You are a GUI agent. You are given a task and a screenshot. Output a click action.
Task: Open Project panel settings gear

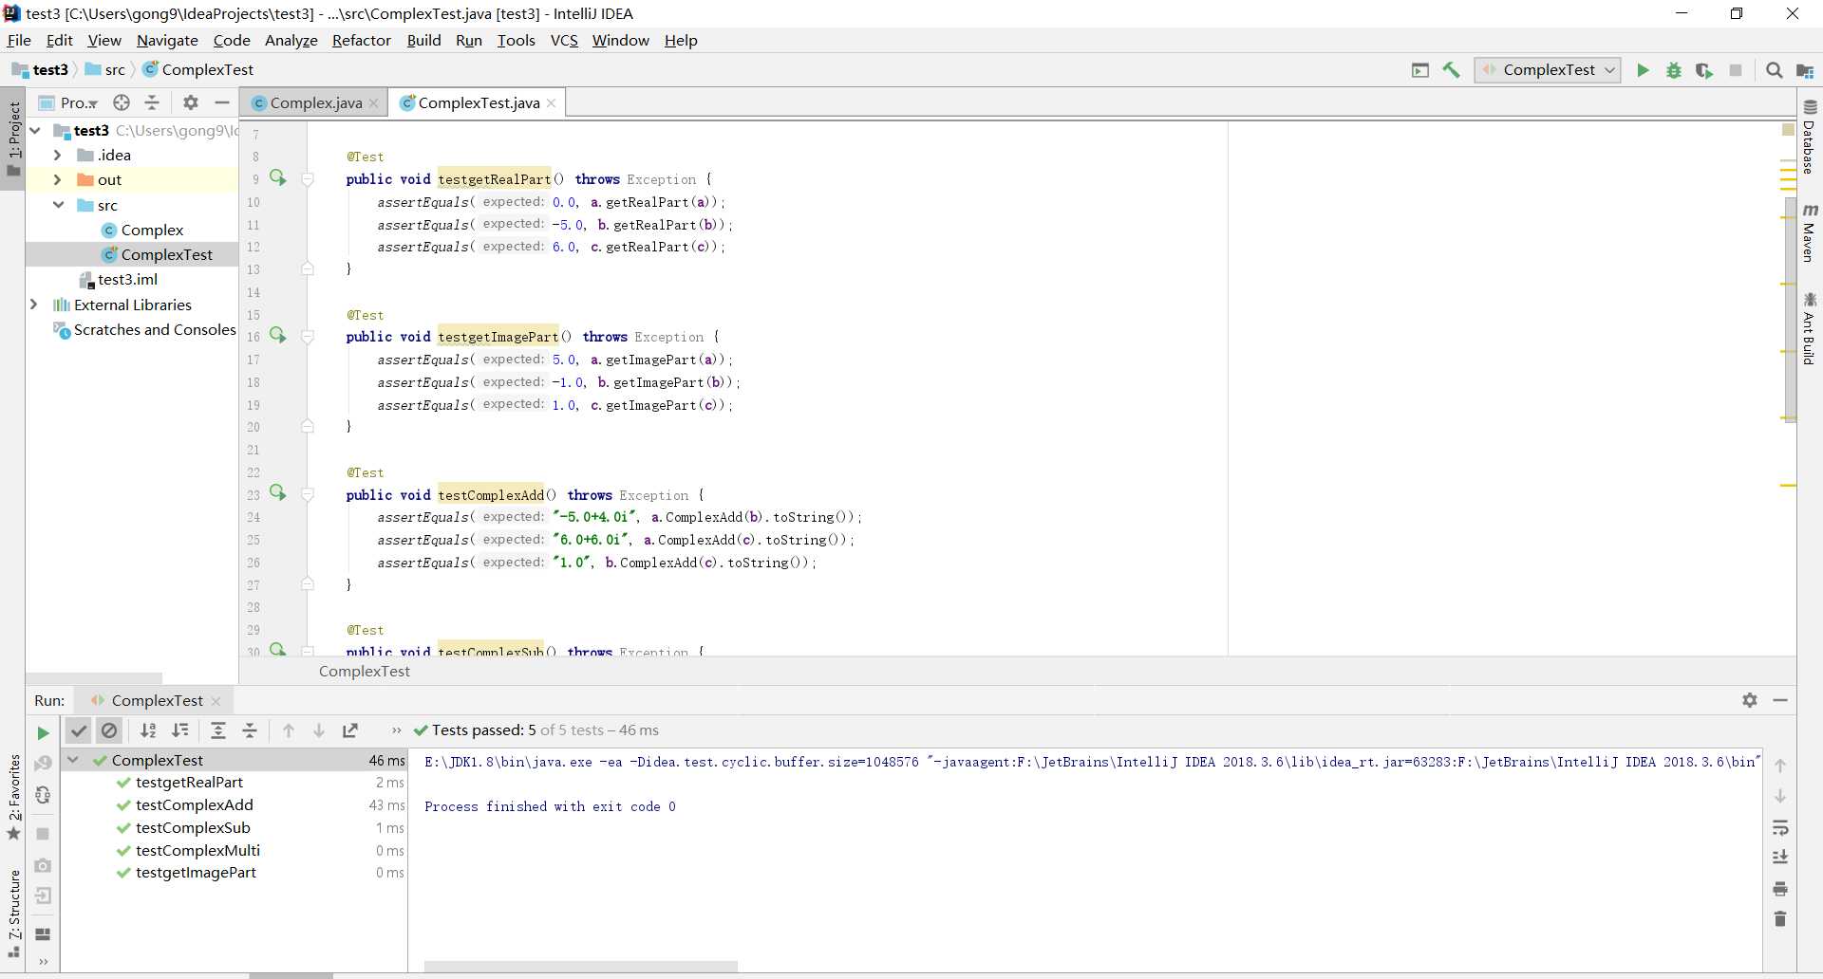coord(191,102)
